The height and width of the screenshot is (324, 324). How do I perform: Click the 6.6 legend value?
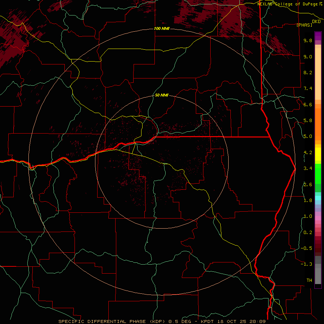click(308, 104)
